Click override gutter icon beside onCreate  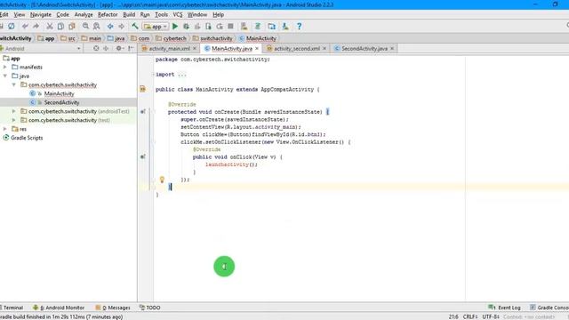(x=143, y=111)
